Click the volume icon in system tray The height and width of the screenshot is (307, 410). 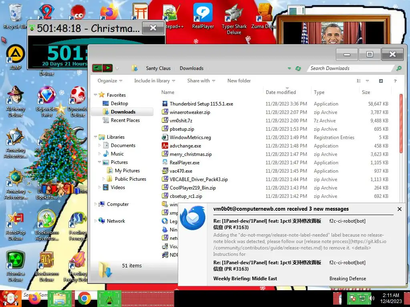click(x=372, y=298)
